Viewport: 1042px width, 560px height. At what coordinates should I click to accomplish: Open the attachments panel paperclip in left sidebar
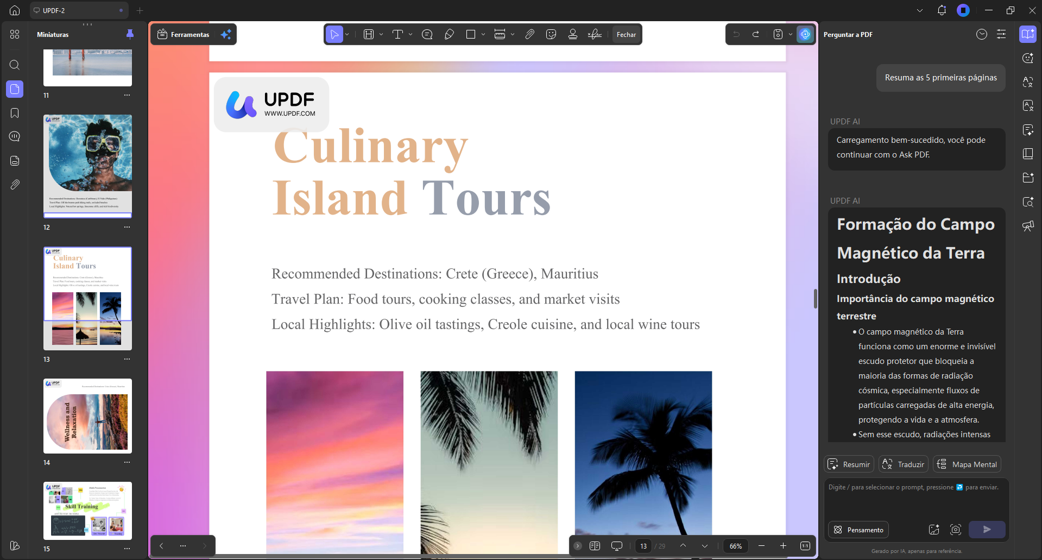tap(15, 185)
